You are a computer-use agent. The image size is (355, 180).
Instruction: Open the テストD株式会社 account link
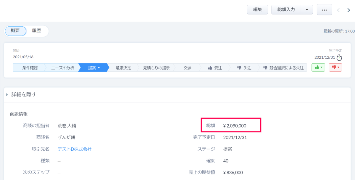point(75,149)
